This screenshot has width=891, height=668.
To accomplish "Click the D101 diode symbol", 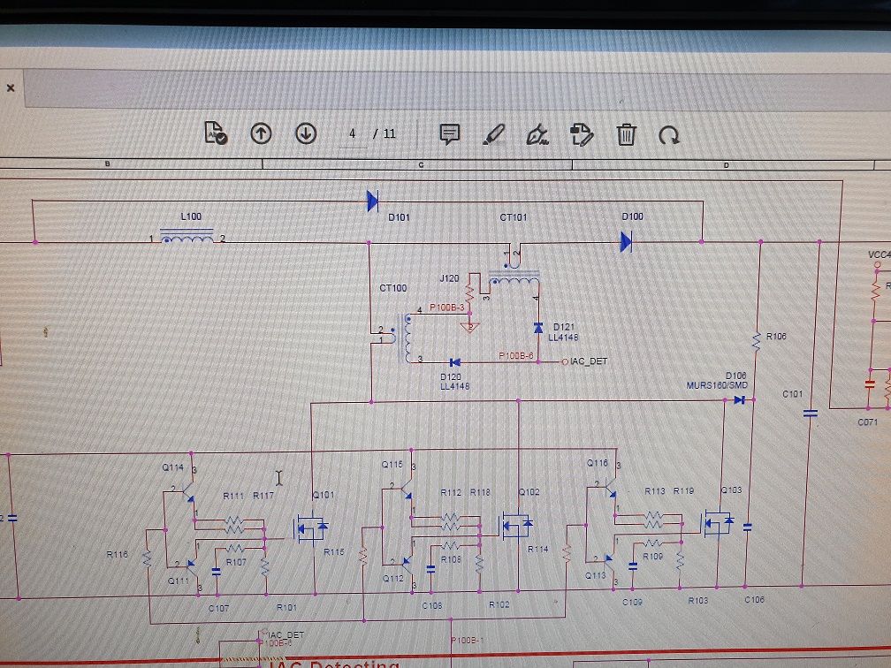I will pos(373,201).
